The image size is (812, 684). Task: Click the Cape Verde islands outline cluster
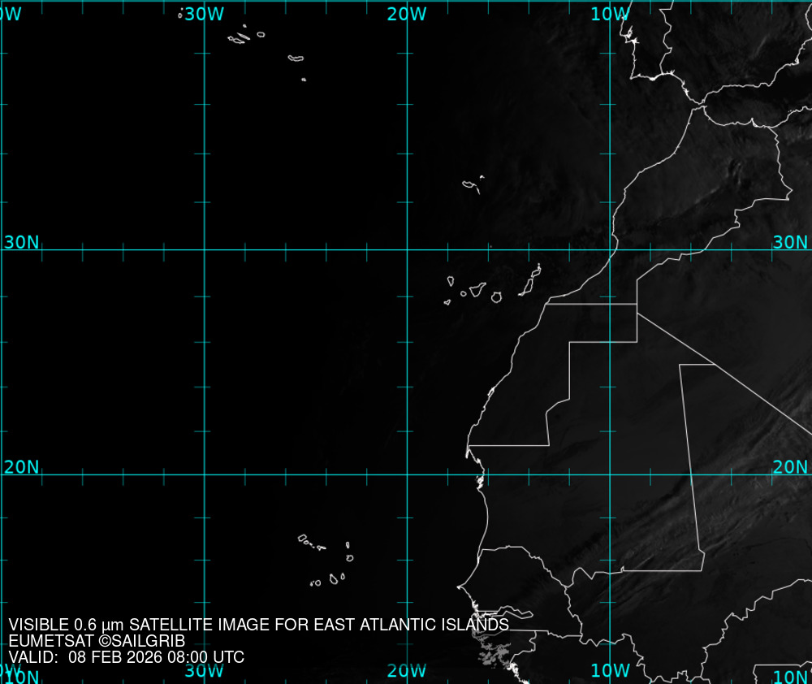click(329, 561)
